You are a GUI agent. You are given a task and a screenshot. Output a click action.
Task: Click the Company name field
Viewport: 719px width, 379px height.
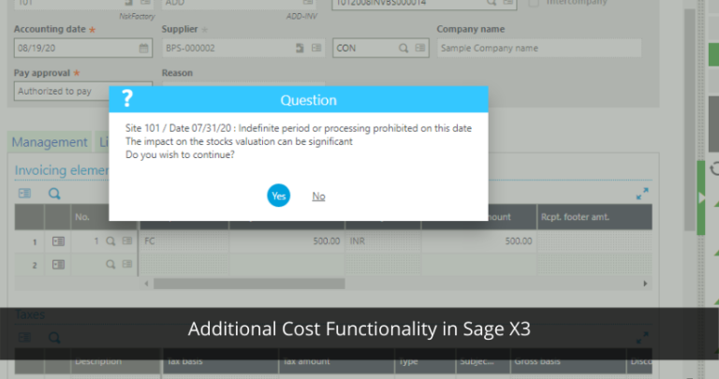click(x=539, y=48)
